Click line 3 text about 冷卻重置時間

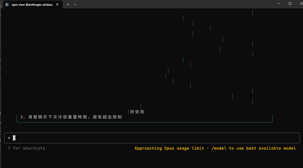71,117
